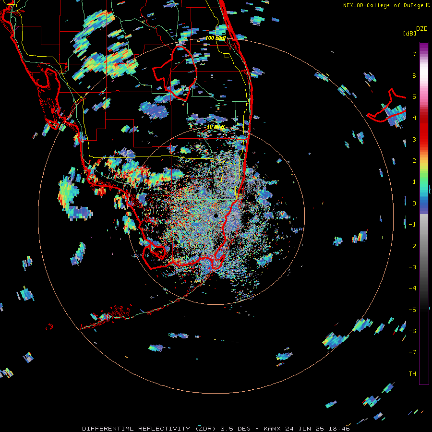Click the TH threshold label on scale
Viewport: 432px width, 432px height.
pos(412,373)
